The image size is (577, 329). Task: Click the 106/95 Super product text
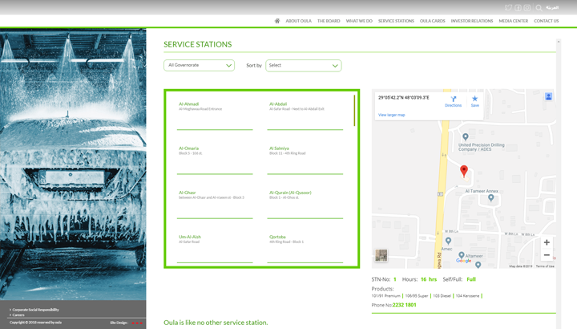(x=417, y=296)
